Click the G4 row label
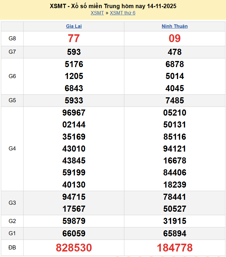This screenshot has width=226, height=257. 12,149
